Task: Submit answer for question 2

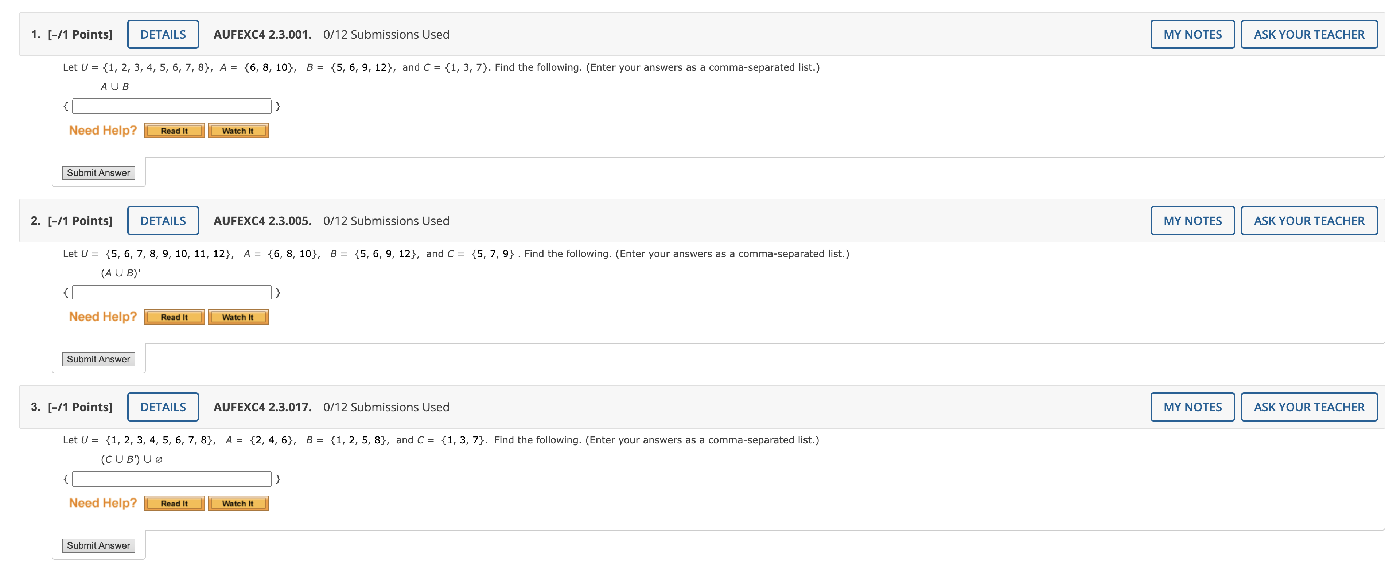Action: coord(98,358)
